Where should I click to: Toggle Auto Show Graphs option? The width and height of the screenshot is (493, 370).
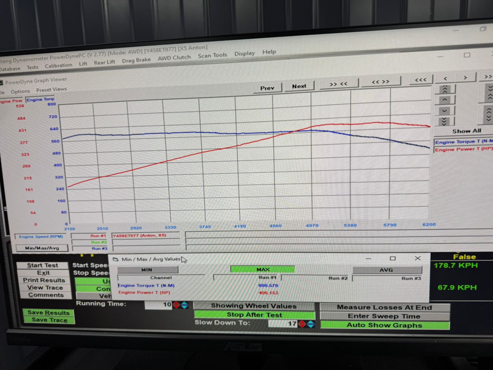[x=385, y=325]
